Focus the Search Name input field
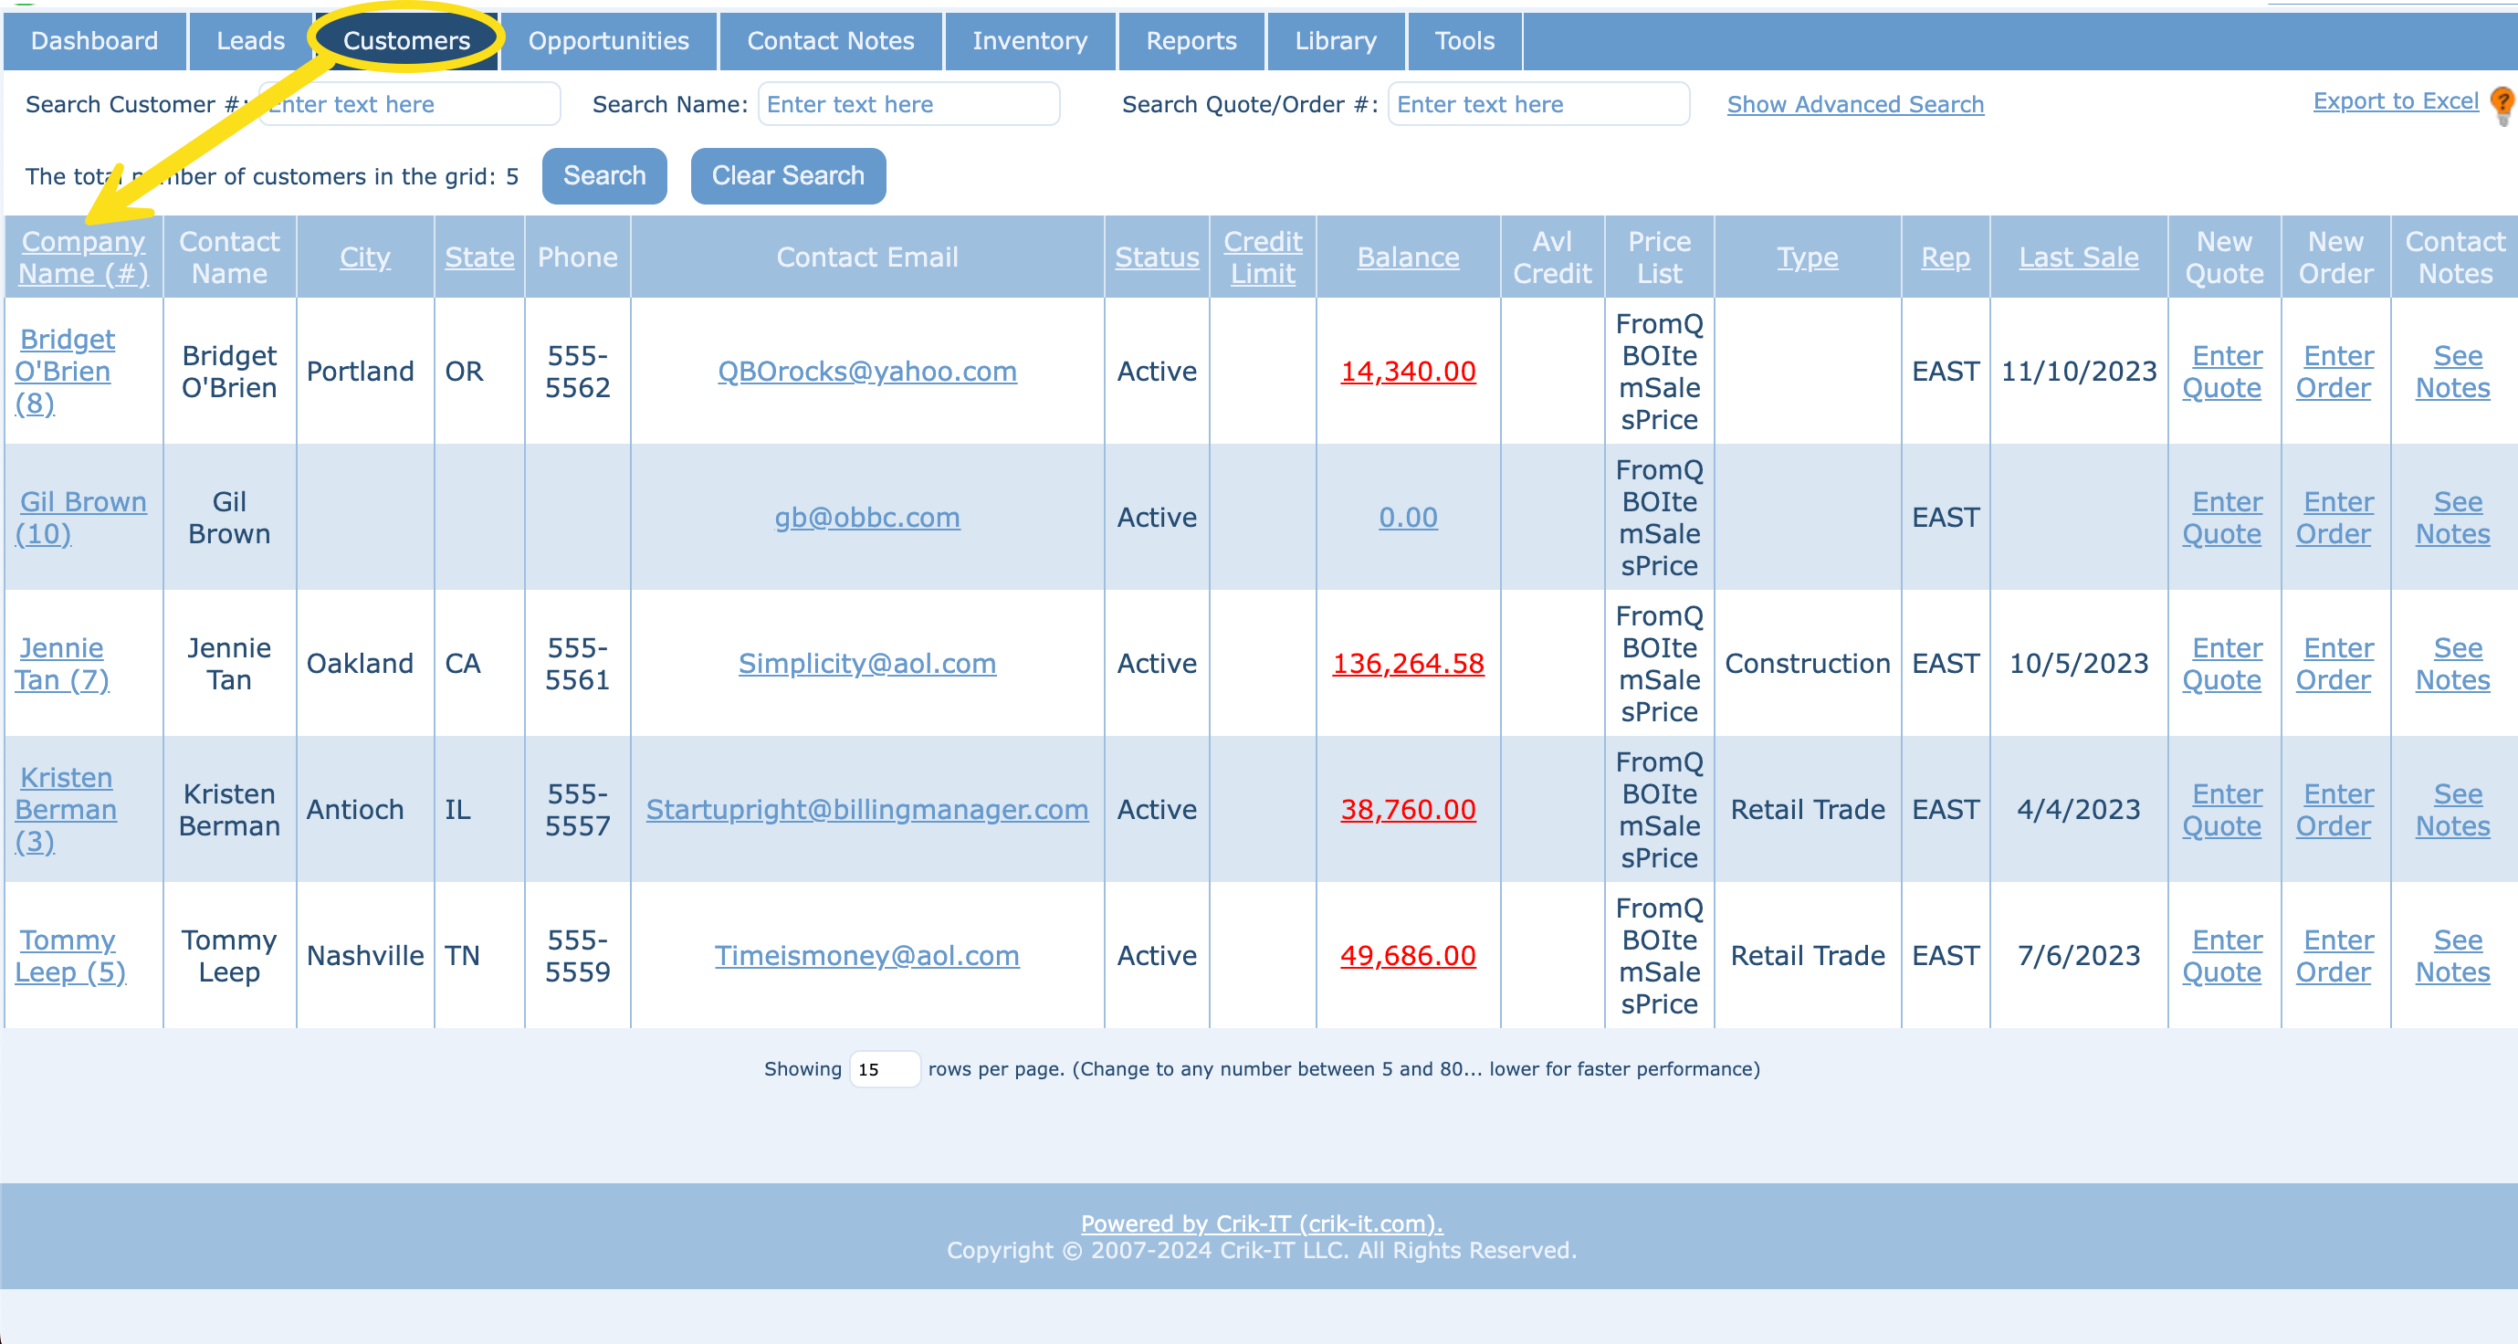The width and height of the screenshot is (2518, 1344). click(908, 105)
